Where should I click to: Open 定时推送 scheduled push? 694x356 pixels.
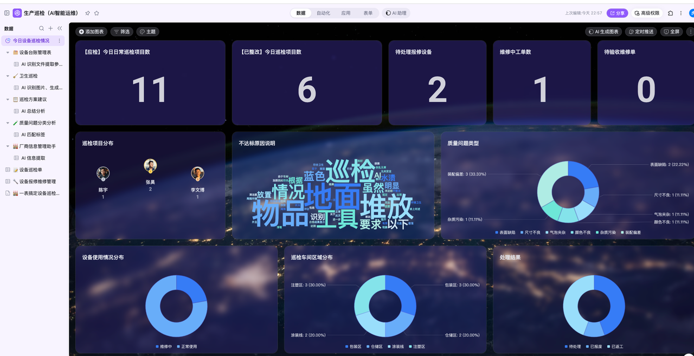pos(641,31)
